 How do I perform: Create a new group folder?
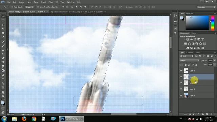tap(203, 114)
